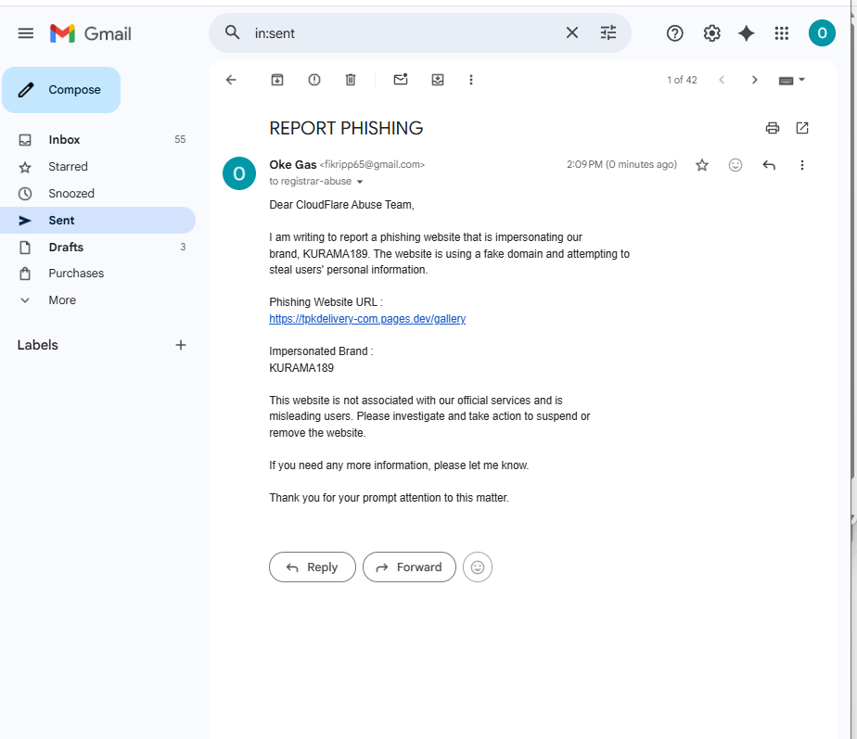Select the Sent folder
The width and height of the screenshot is (857, 739).
97,221
